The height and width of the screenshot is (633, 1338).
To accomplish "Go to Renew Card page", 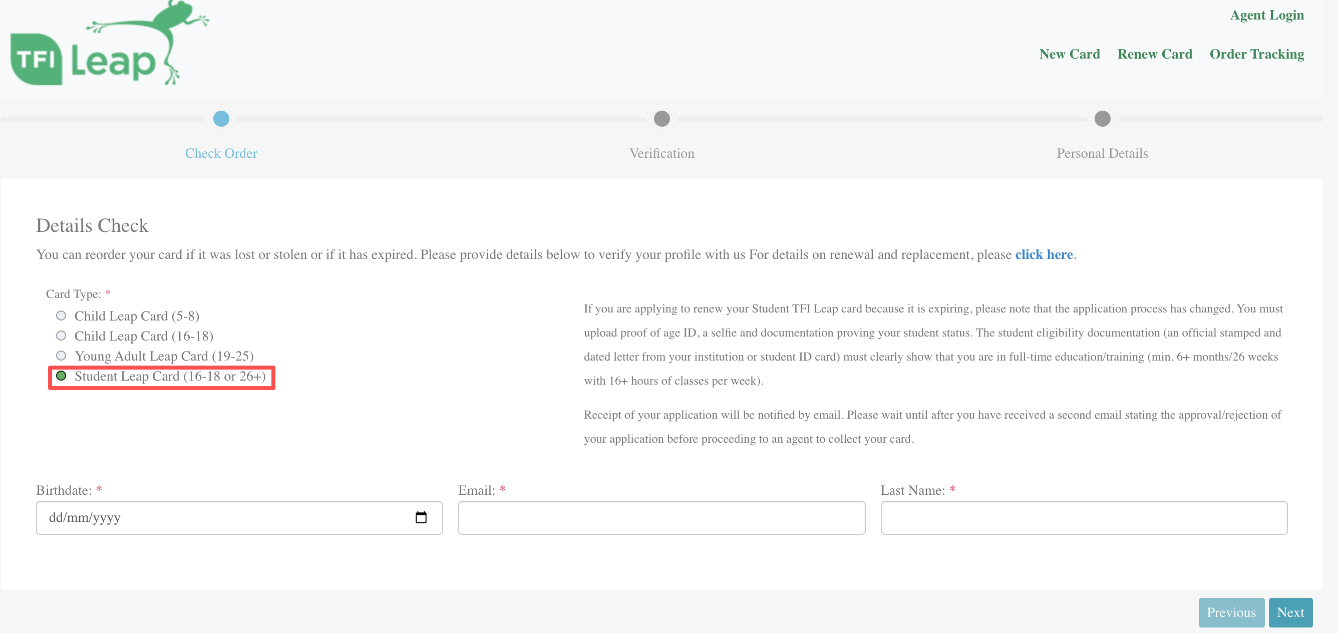I will coord(1154,54).
